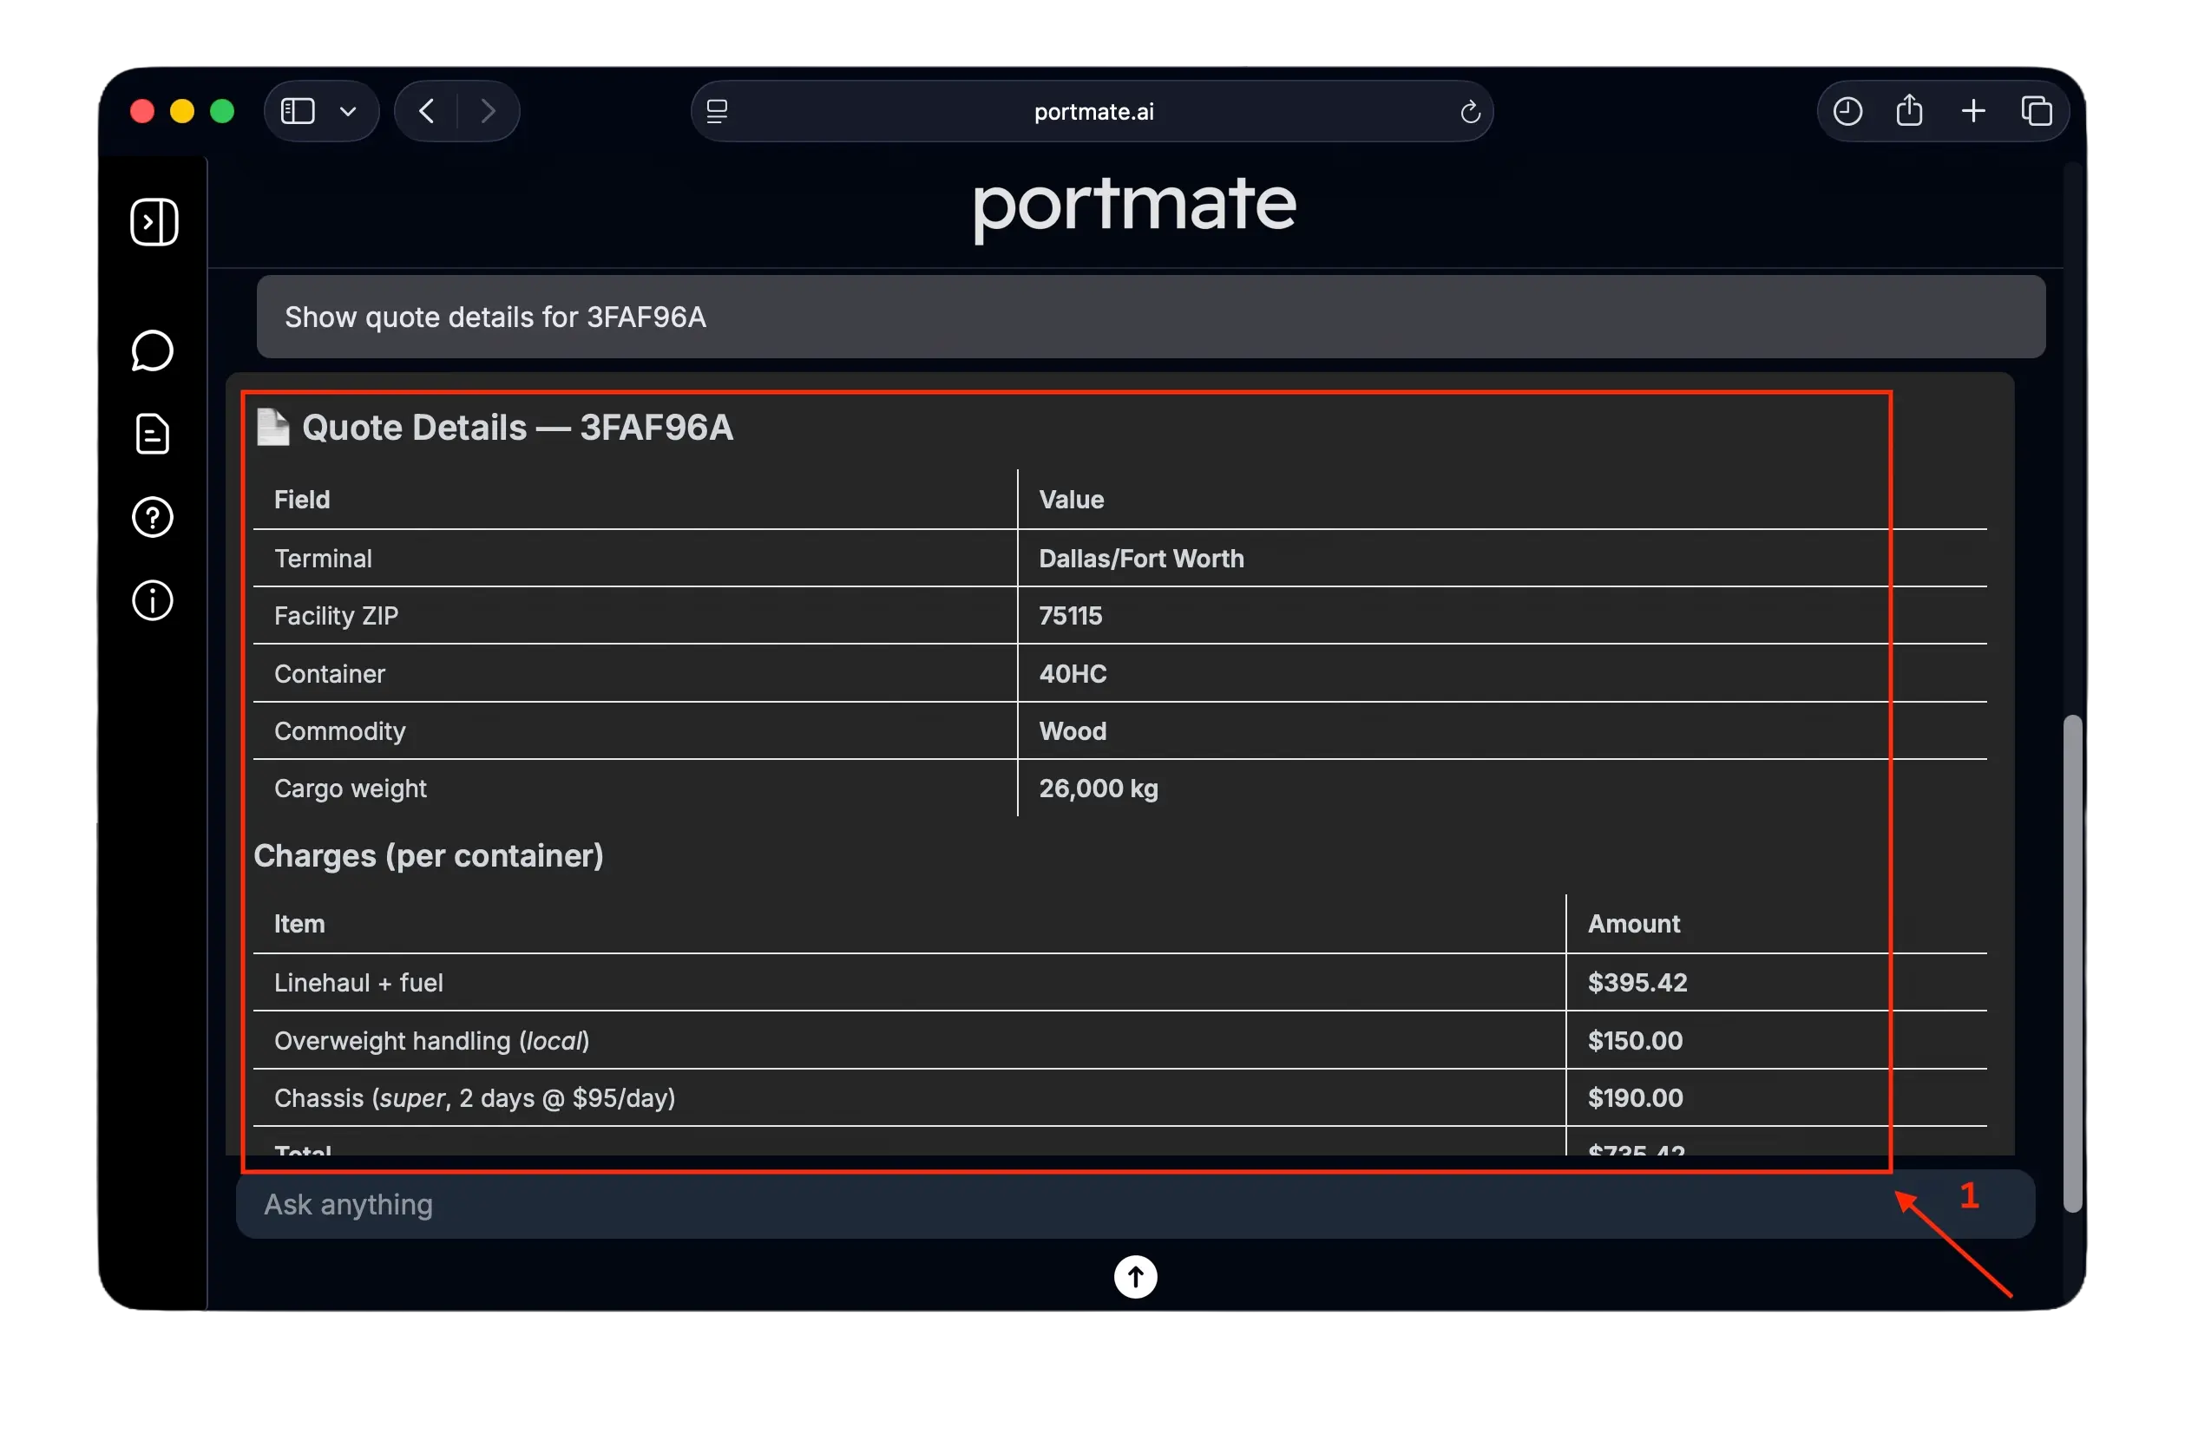Click the 'Terminal' field label
This screenshot has height=1440, width=2185.
[323, 559]
